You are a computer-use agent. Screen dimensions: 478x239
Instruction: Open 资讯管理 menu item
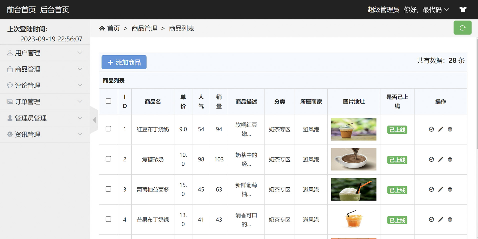point(45,134)
